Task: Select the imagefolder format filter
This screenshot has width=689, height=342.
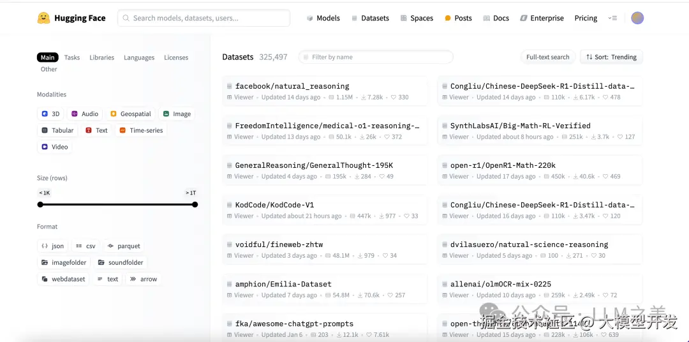Action: tap(64, 262)
